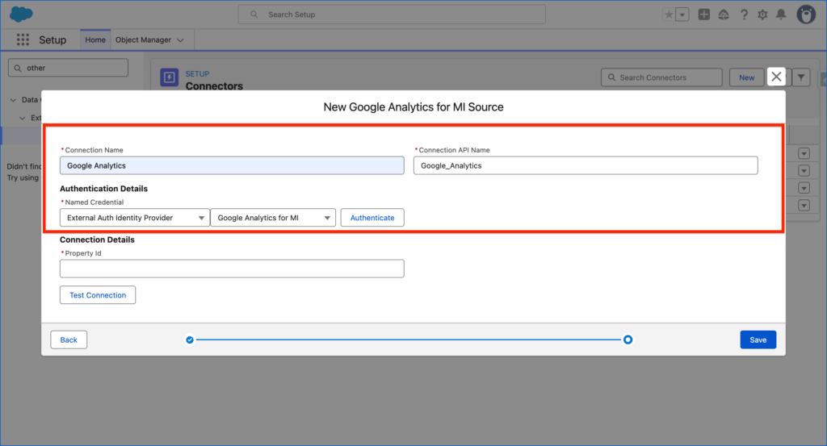Open the user profile avatar
This screenshot has height=446, width=827.
[806, 15]
